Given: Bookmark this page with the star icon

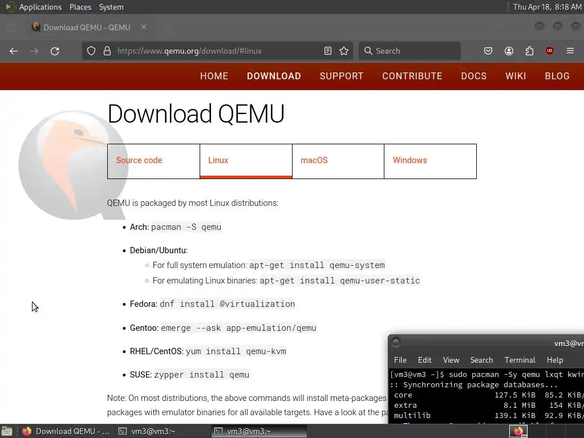Looking at the screenshot, I should point(344,51).
